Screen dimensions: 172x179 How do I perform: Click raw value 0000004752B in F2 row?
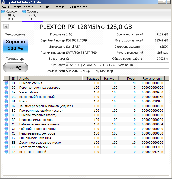click(152, 152)
